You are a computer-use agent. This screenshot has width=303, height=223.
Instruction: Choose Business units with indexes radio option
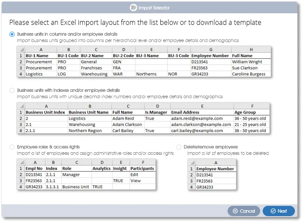tap(12, 90)
